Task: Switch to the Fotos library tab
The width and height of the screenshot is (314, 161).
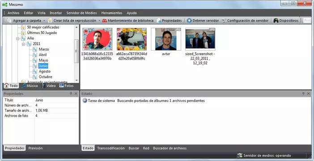Action: tap(67, 86)
